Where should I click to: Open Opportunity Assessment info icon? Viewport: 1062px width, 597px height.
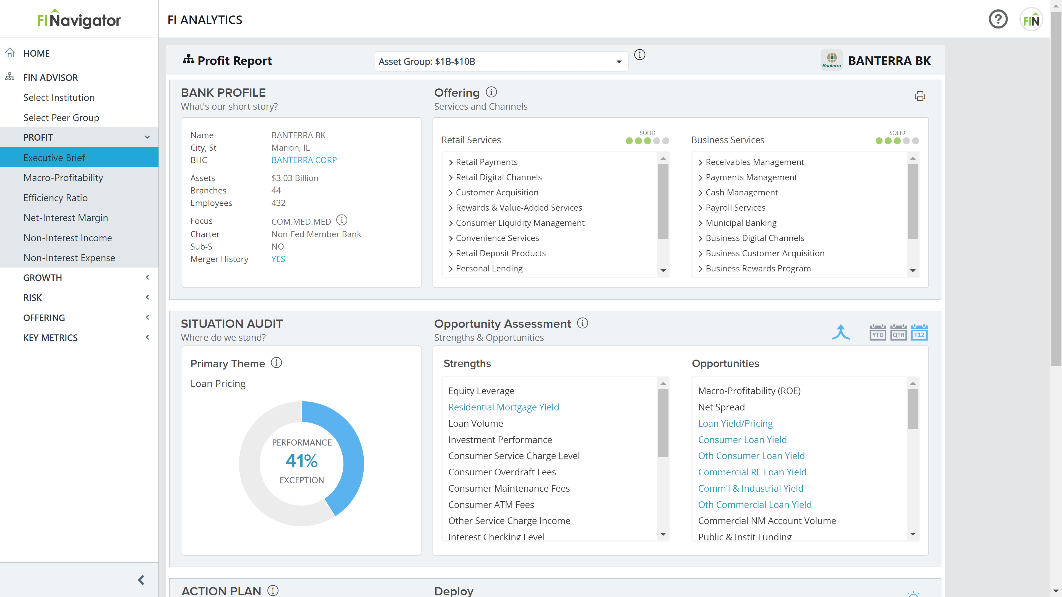pyautogui.click(x=582, y=323)
